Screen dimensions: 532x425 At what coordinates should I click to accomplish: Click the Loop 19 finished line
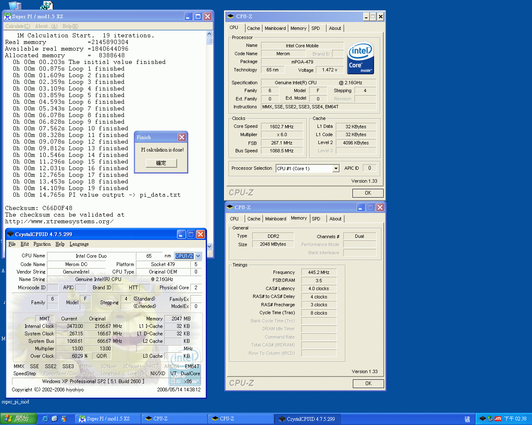(70, 188)
